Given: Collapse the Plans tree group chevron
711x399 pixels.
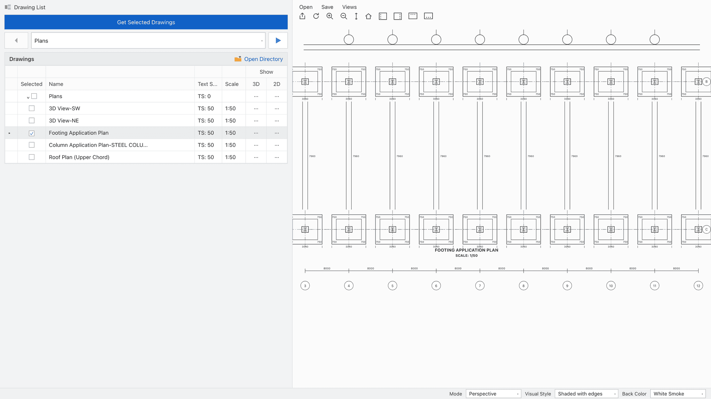Looking at the screenshot, I should point(28,97).
